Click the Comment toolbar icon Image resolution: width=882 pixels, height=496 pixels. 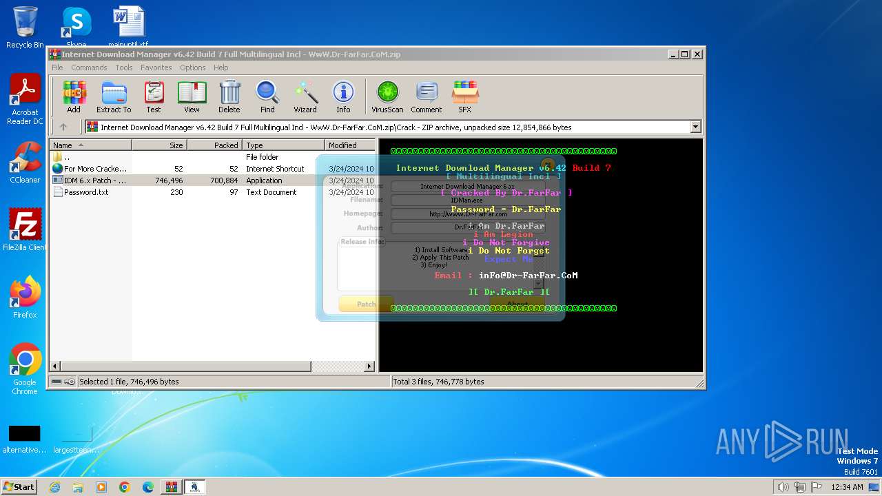pos(427,97)
